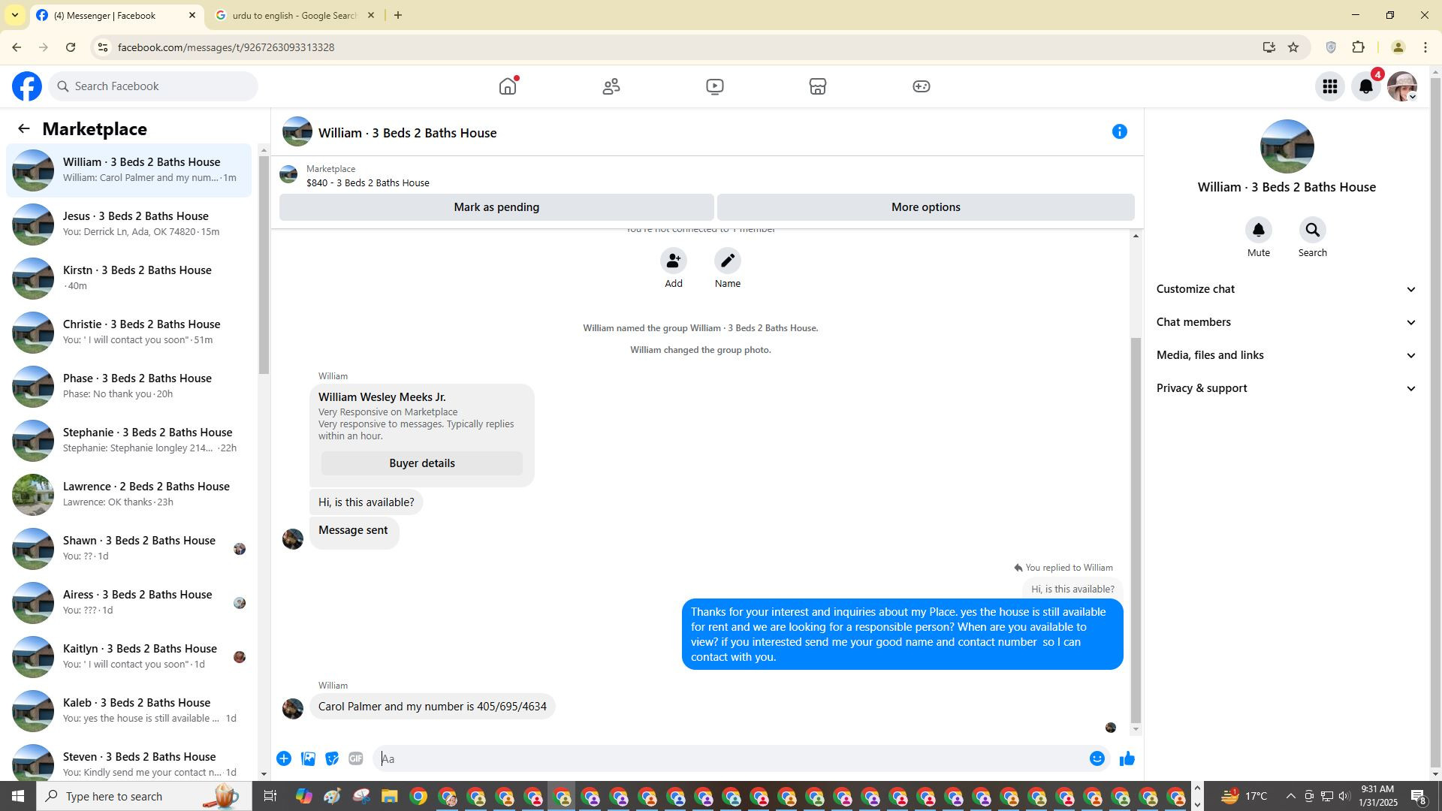Close the urdu to english tab

(x=371, y=15)
